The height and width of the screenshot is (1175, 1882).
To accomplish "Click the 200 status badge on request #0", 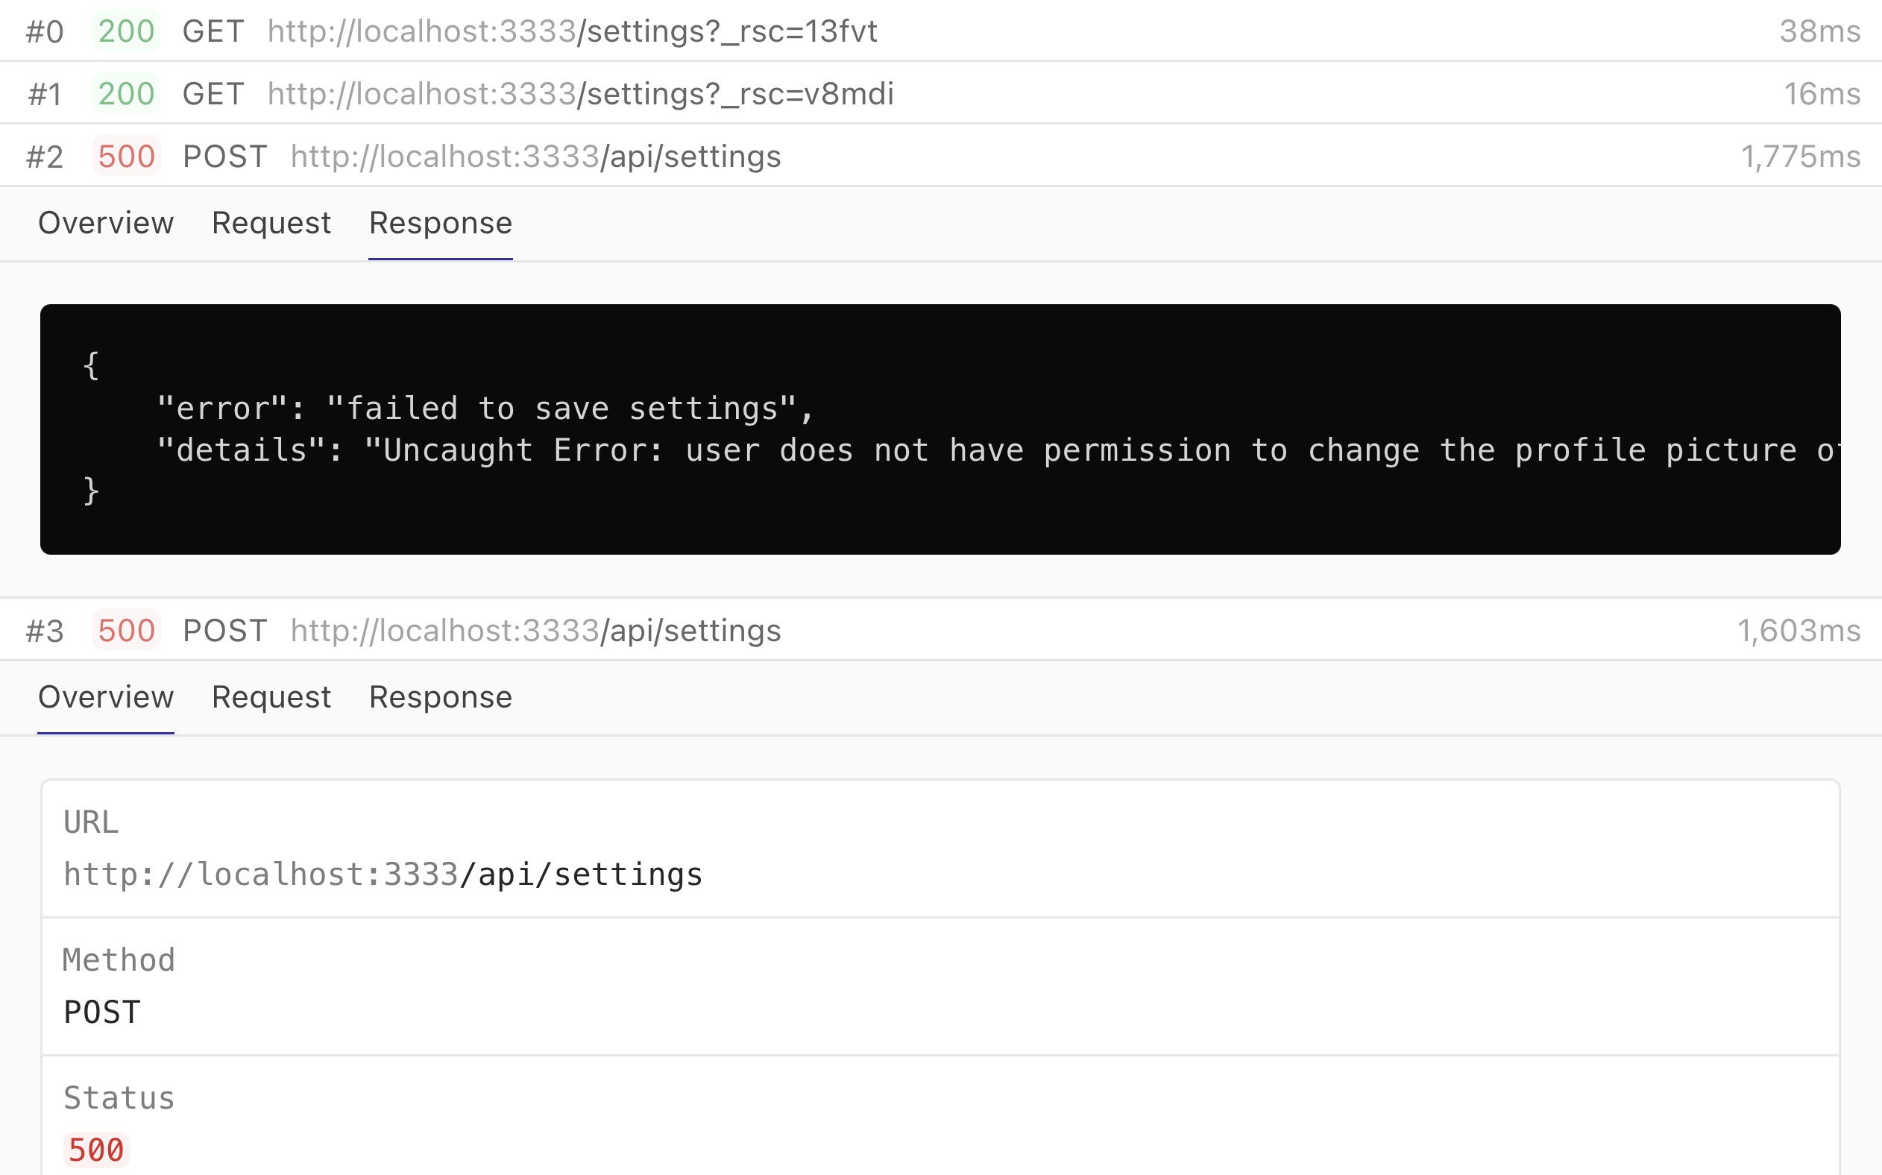I will click(x=126, y=31).
